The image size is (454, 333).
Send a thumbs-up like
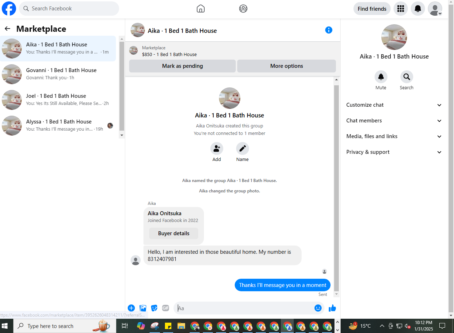click(332, 308)
